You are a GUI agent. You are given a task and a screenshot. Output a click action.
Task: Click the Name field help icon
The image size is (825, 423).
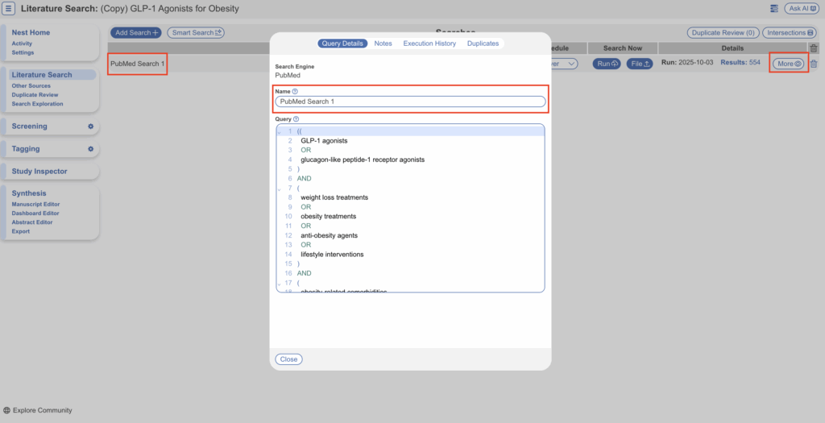[x=295, y=92]
